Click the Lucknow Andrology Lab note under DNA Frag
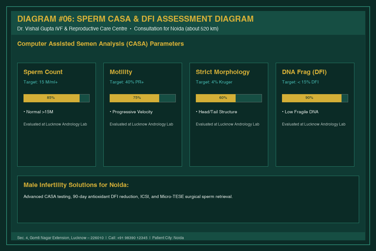Viewport: 376px width, 251px height. (314, 124)
